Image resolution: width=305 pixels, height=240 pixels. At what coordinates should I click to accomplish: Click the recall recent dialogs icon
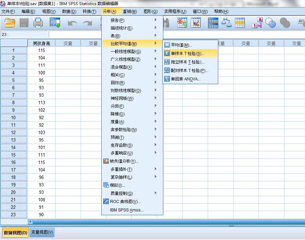[x=55, y=23]
